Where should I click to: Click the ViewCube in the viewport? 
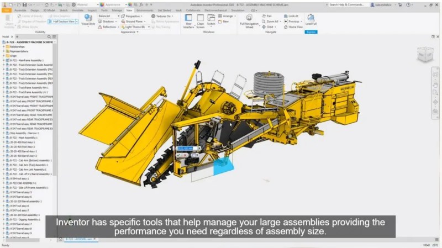tap(425, 54)
